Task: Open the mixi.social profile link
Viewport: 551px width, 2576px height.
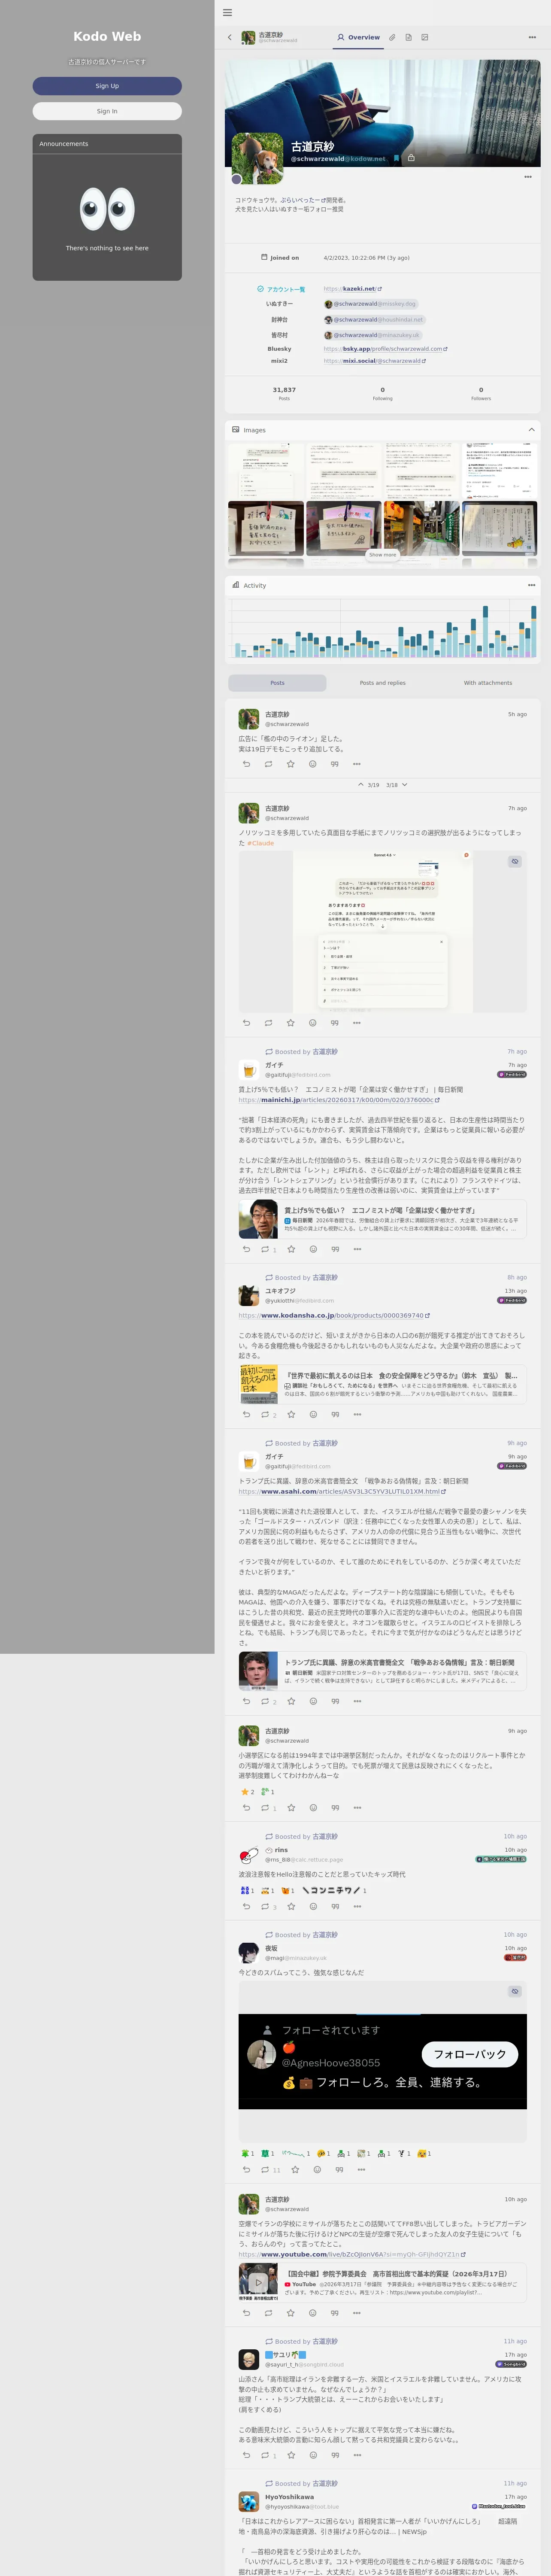Action: tap(374, 361)
